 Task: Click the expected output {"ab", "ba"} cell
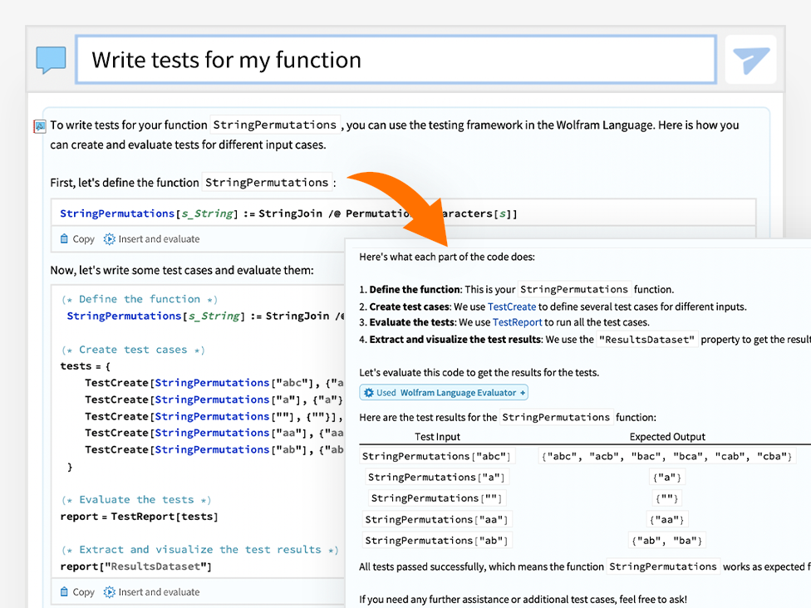coord(667,540)
